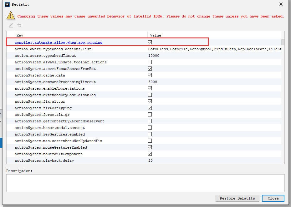
Task: Select actionSystem.mouseGesturesEnabled key text
Action: tap(51, 147)
